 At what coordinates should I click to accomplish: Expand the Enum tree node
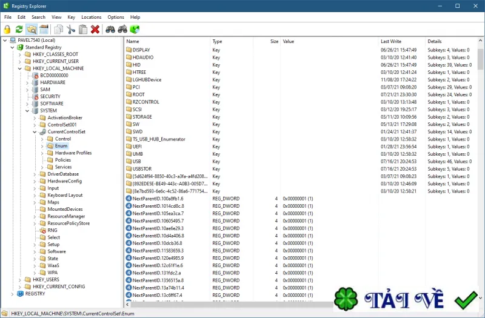tap(42, 146)
